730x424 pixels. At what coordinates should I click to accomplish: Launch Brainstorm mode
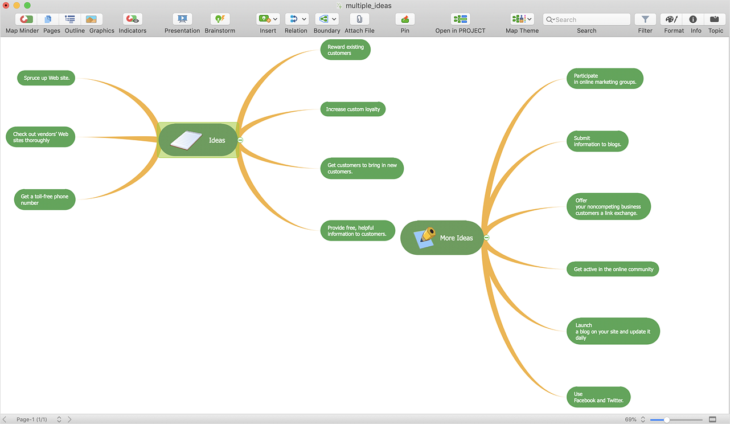point(220,19)
